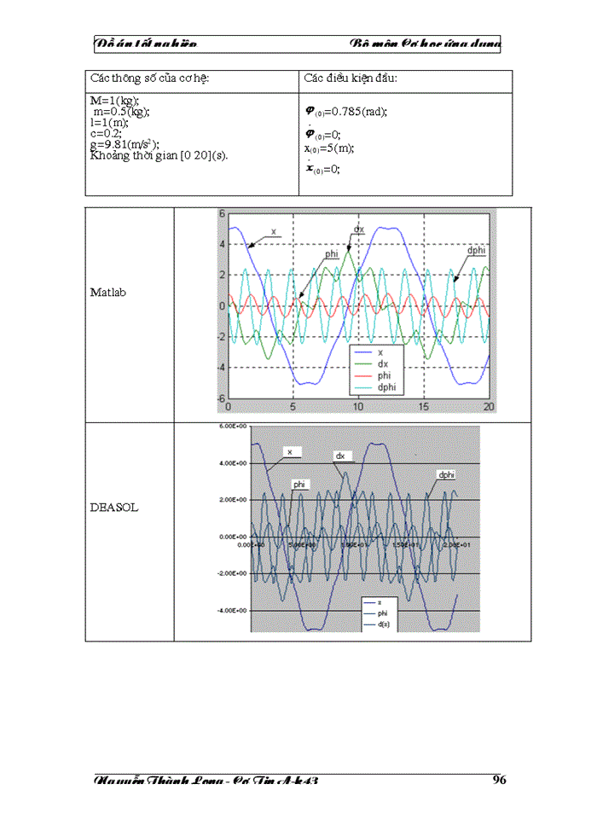Click the red phi swatch in Matlab legend

click(363, 375)
